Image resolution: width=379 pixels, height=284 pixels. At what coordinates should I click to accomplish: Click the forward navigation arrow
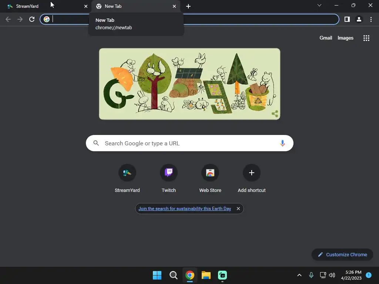[20, 19]
